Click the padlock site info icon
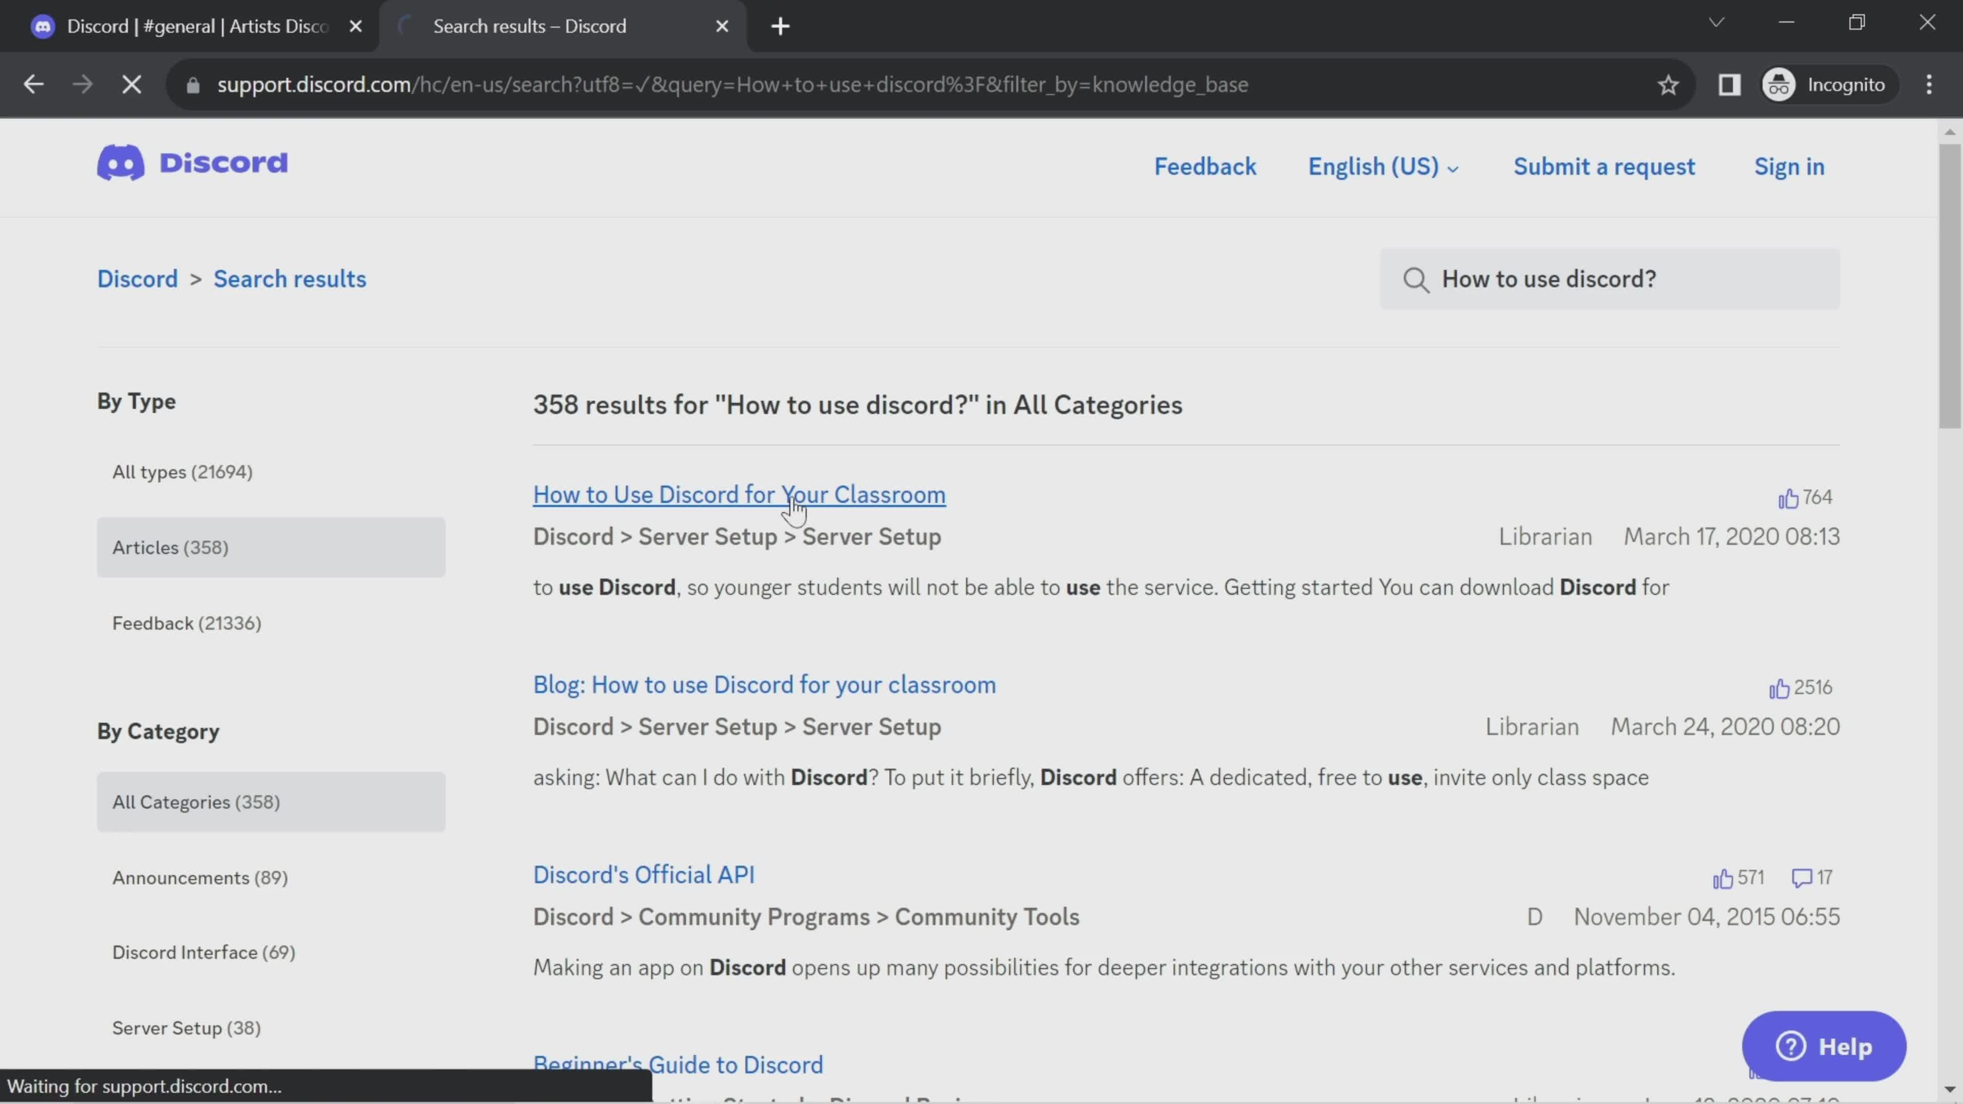The width and height of the screenshot is (1963, 1104). [x=193, y=84]
